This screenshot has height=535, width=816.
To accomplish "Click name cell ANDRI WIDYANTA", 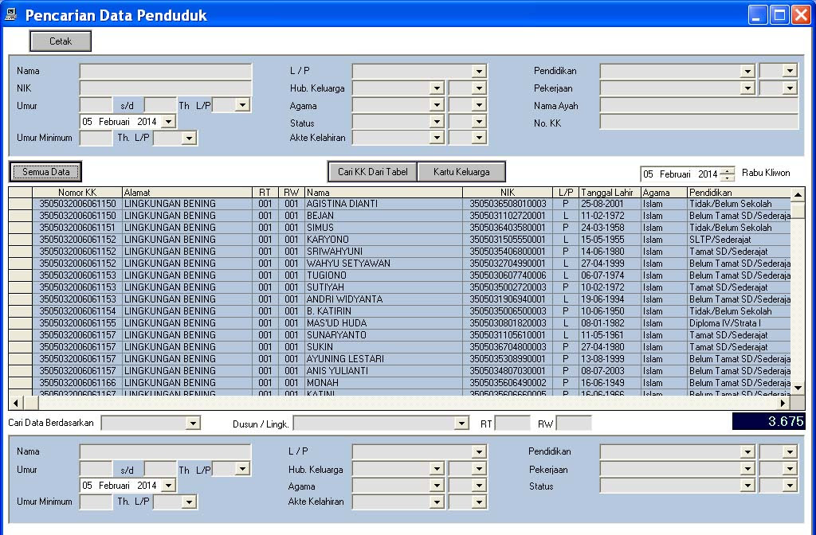I will pos(383,299).
